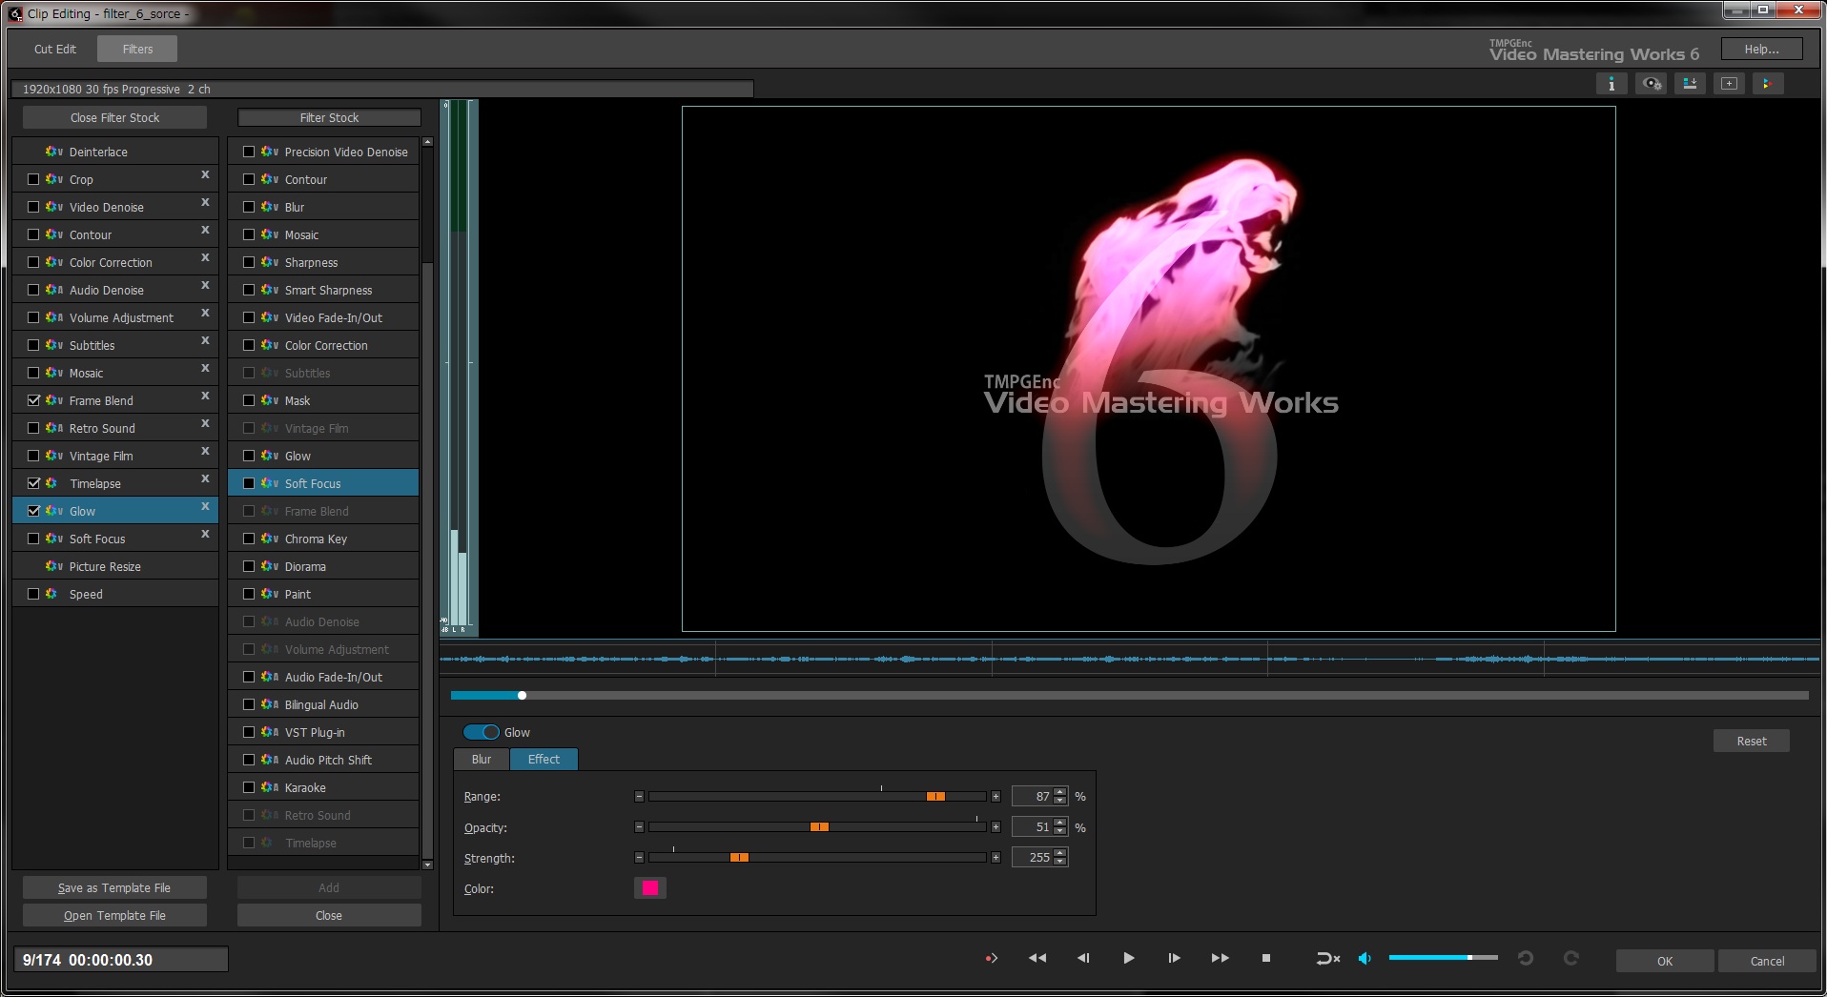
Task: Switch to the Cut Edit tab
Action: pos(55,49)
